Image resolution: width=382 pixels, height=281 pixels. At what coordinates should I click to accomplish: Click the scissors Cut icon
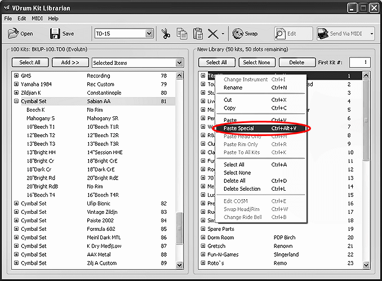166,34
